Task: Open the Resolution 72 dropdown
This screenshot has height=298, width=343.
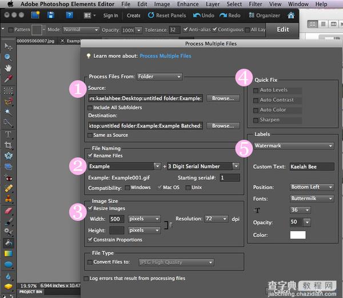Action: pyautogui.click(x=216, y=219)
